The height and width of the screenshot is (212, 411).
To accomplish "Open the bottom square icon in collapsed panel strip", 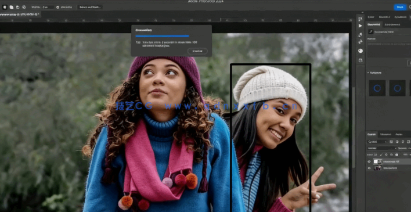I will 360,60.
